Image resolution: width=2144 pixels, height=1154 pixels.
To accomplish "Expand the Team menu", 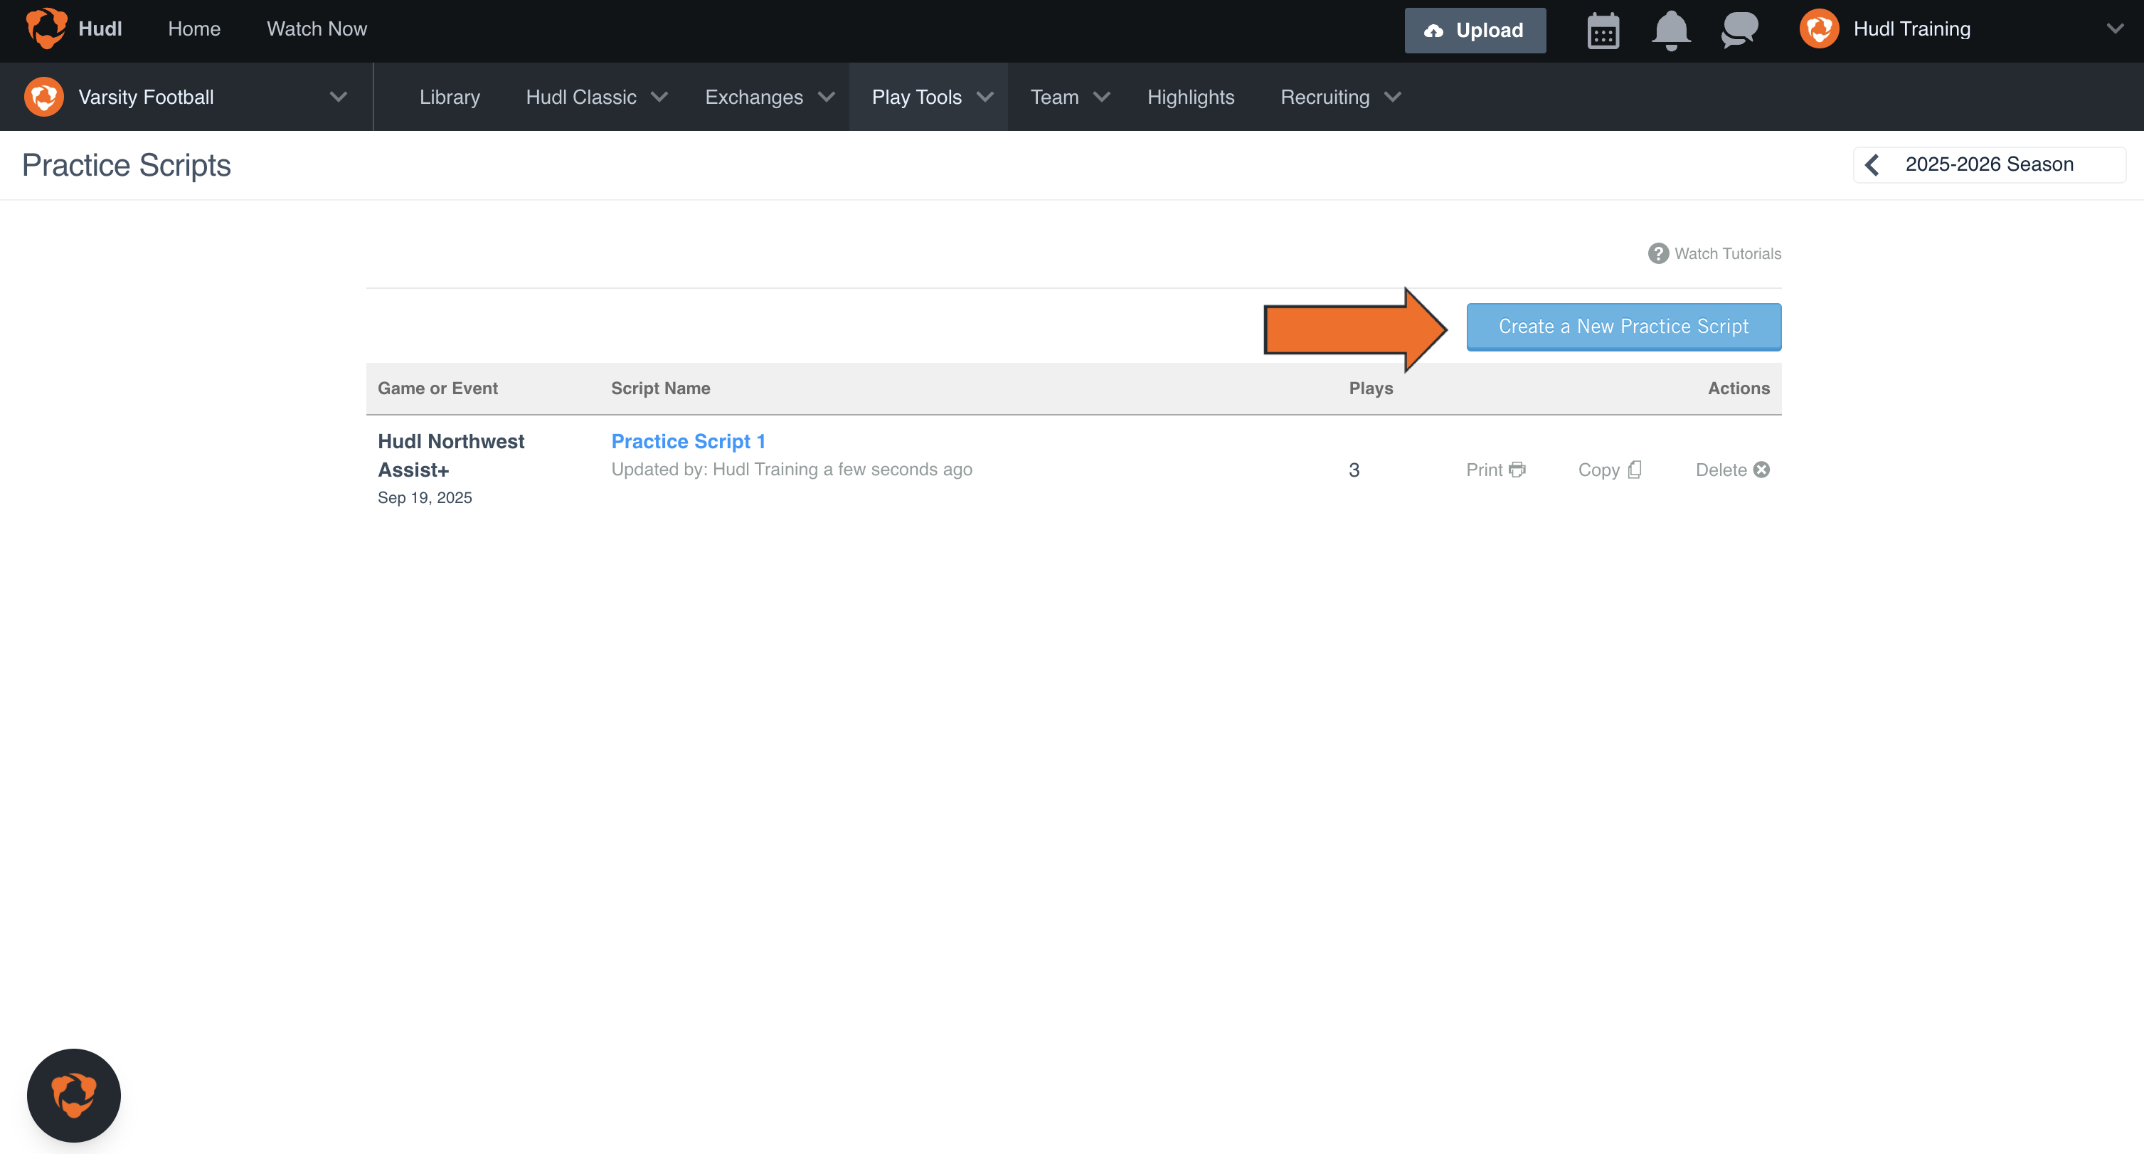I will [x=1069, y=97].
